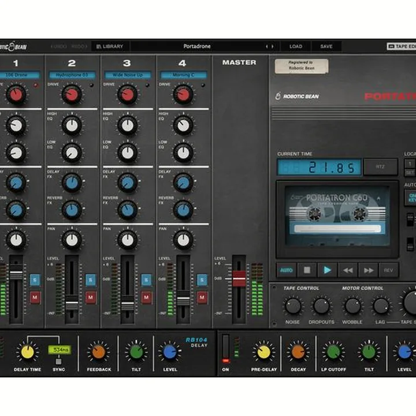This screenshot has width=416, height=416.
Task: Click the track 3 level fader handle
Action: pyautogui.click(x=128, y=303)
